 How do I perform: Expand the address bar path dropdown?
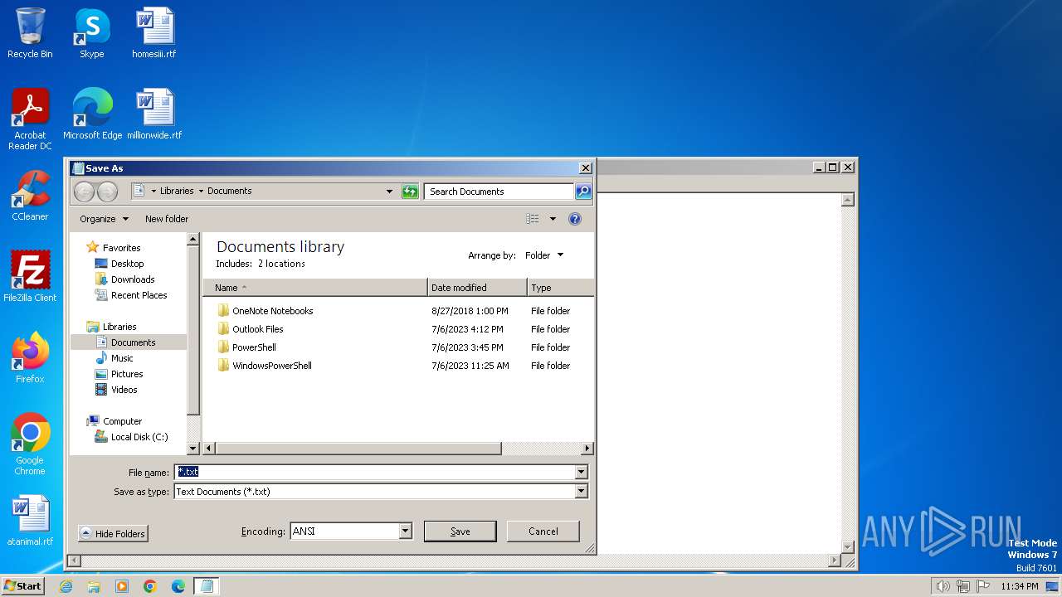390,192
